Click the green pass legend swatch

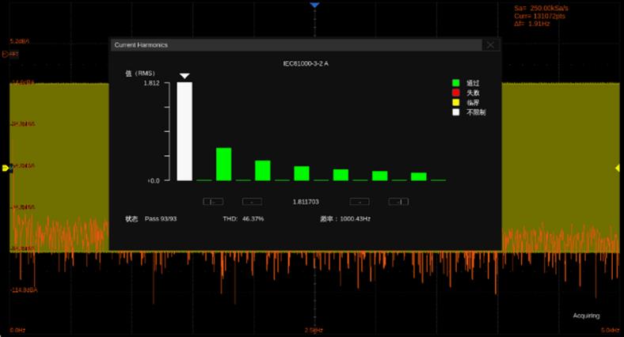pos(456,82)
